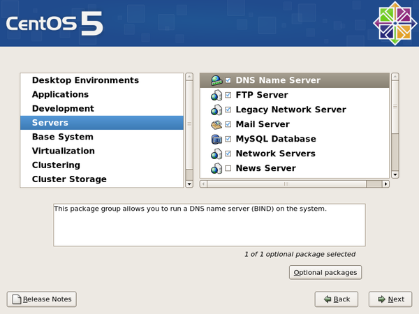Screen dimensions: 419x314
Task: Select the Virtualization category
Action: [x=102, y=151]
